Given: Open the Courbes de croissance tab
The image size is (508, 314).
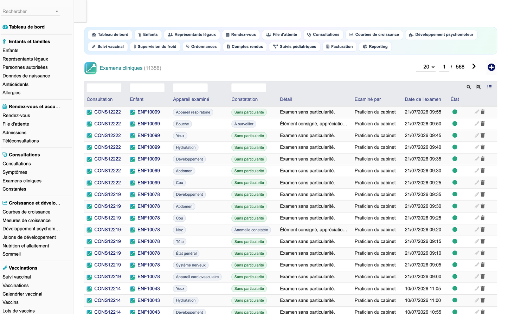Looking at the screenshot, I should [x=374, y=35].
